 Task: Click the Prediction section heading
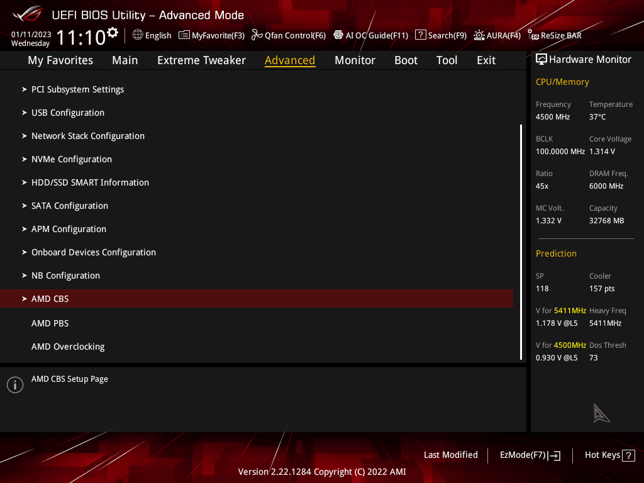pos(556,253)
